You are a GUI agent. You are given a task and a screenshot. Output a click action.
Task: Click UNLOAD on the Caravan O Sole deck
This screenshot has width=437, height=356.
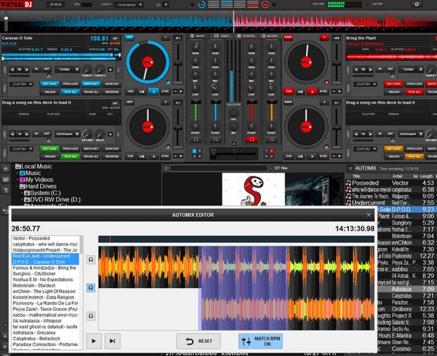click(50, 91)
